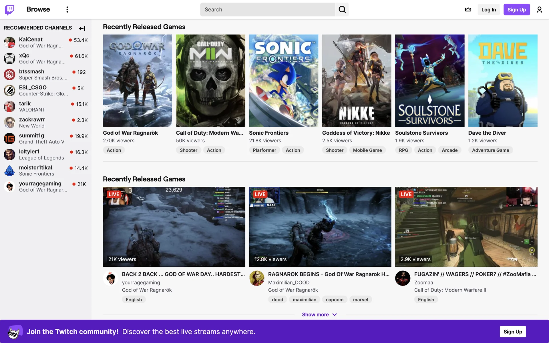This screenshot has height=343, width=549.
Task: Select the Platformer tag under Sonic Frontiers
Action: coord(264,150)
